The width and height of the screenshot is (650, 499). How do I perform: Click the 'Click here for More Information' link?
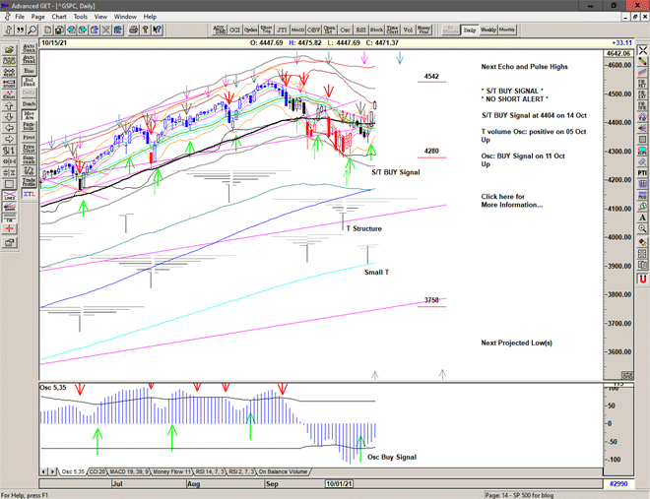tap(511, 201)
